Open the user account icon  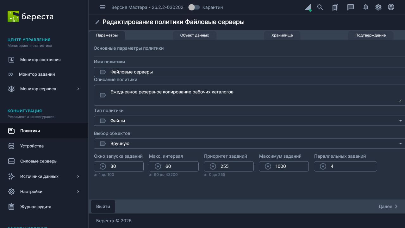tap(391, 7)
